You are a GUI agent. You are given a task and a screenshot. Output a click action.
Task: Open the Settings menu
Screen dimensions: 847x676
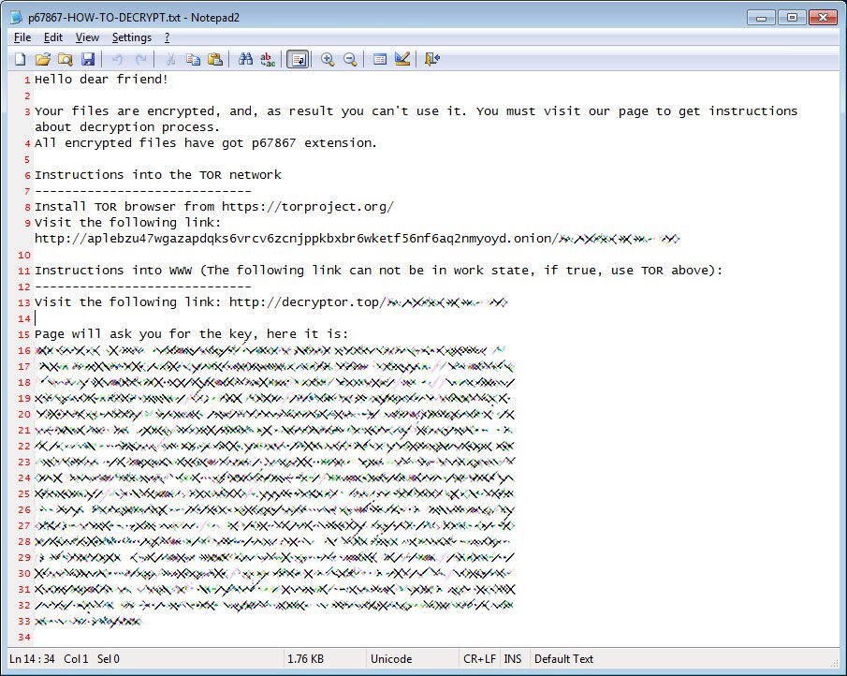pos(131,37)
